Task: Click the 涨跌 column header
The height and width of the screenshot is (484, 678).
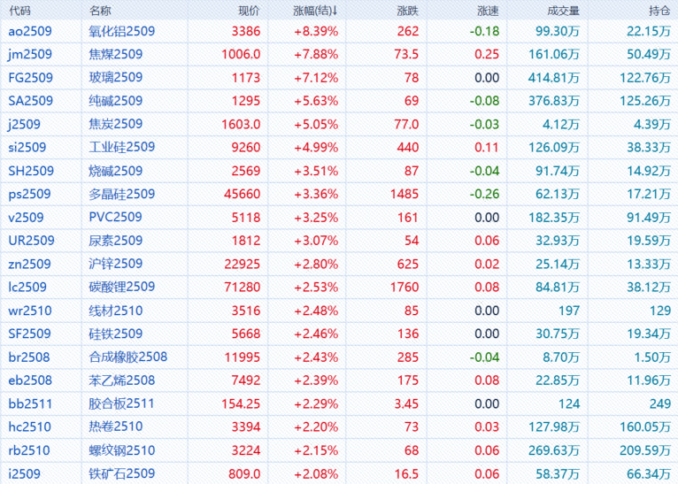Action: tap(407, 11)
